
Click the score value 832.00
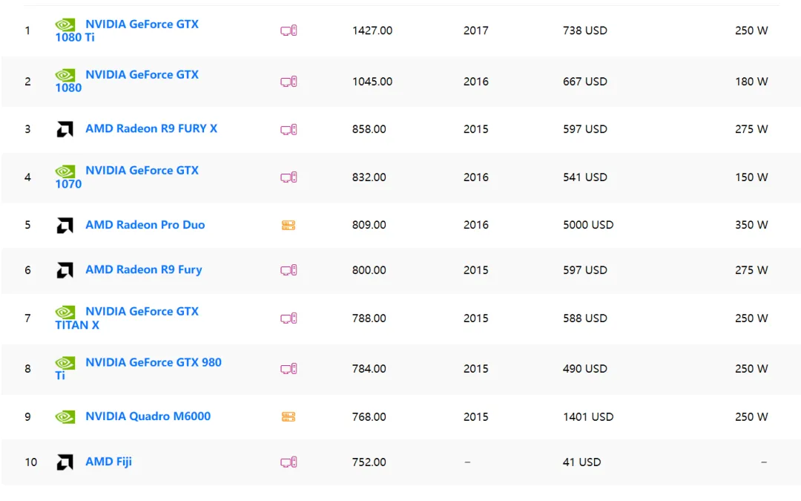(369, 177)
